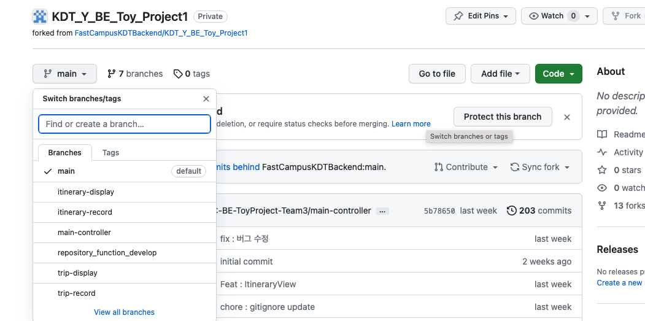Switch to the Tags tab
This screenshot has height=321, width=645.
110,152
